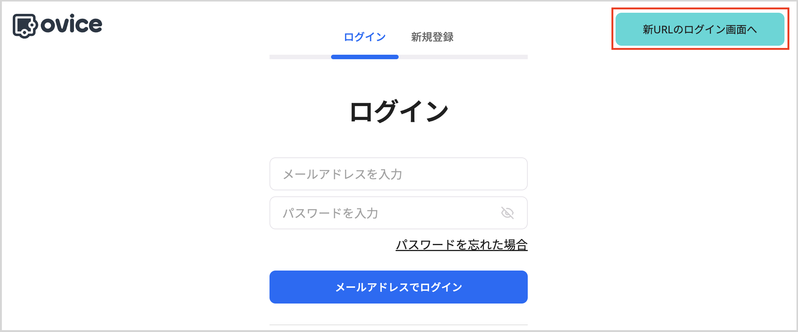Select the ログイン tab
Image resolution: width=798 pixels, height=332 pixels.
click(x=364, y=37)
